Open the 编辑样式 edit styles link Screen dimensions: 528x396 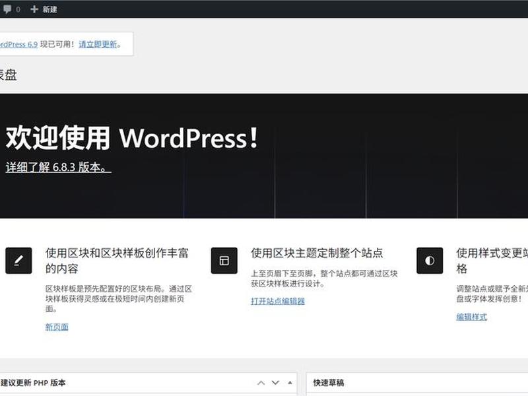(x=471, y=317)
